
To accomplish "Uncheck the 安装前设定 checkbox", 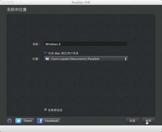I will tap(45, 110).
